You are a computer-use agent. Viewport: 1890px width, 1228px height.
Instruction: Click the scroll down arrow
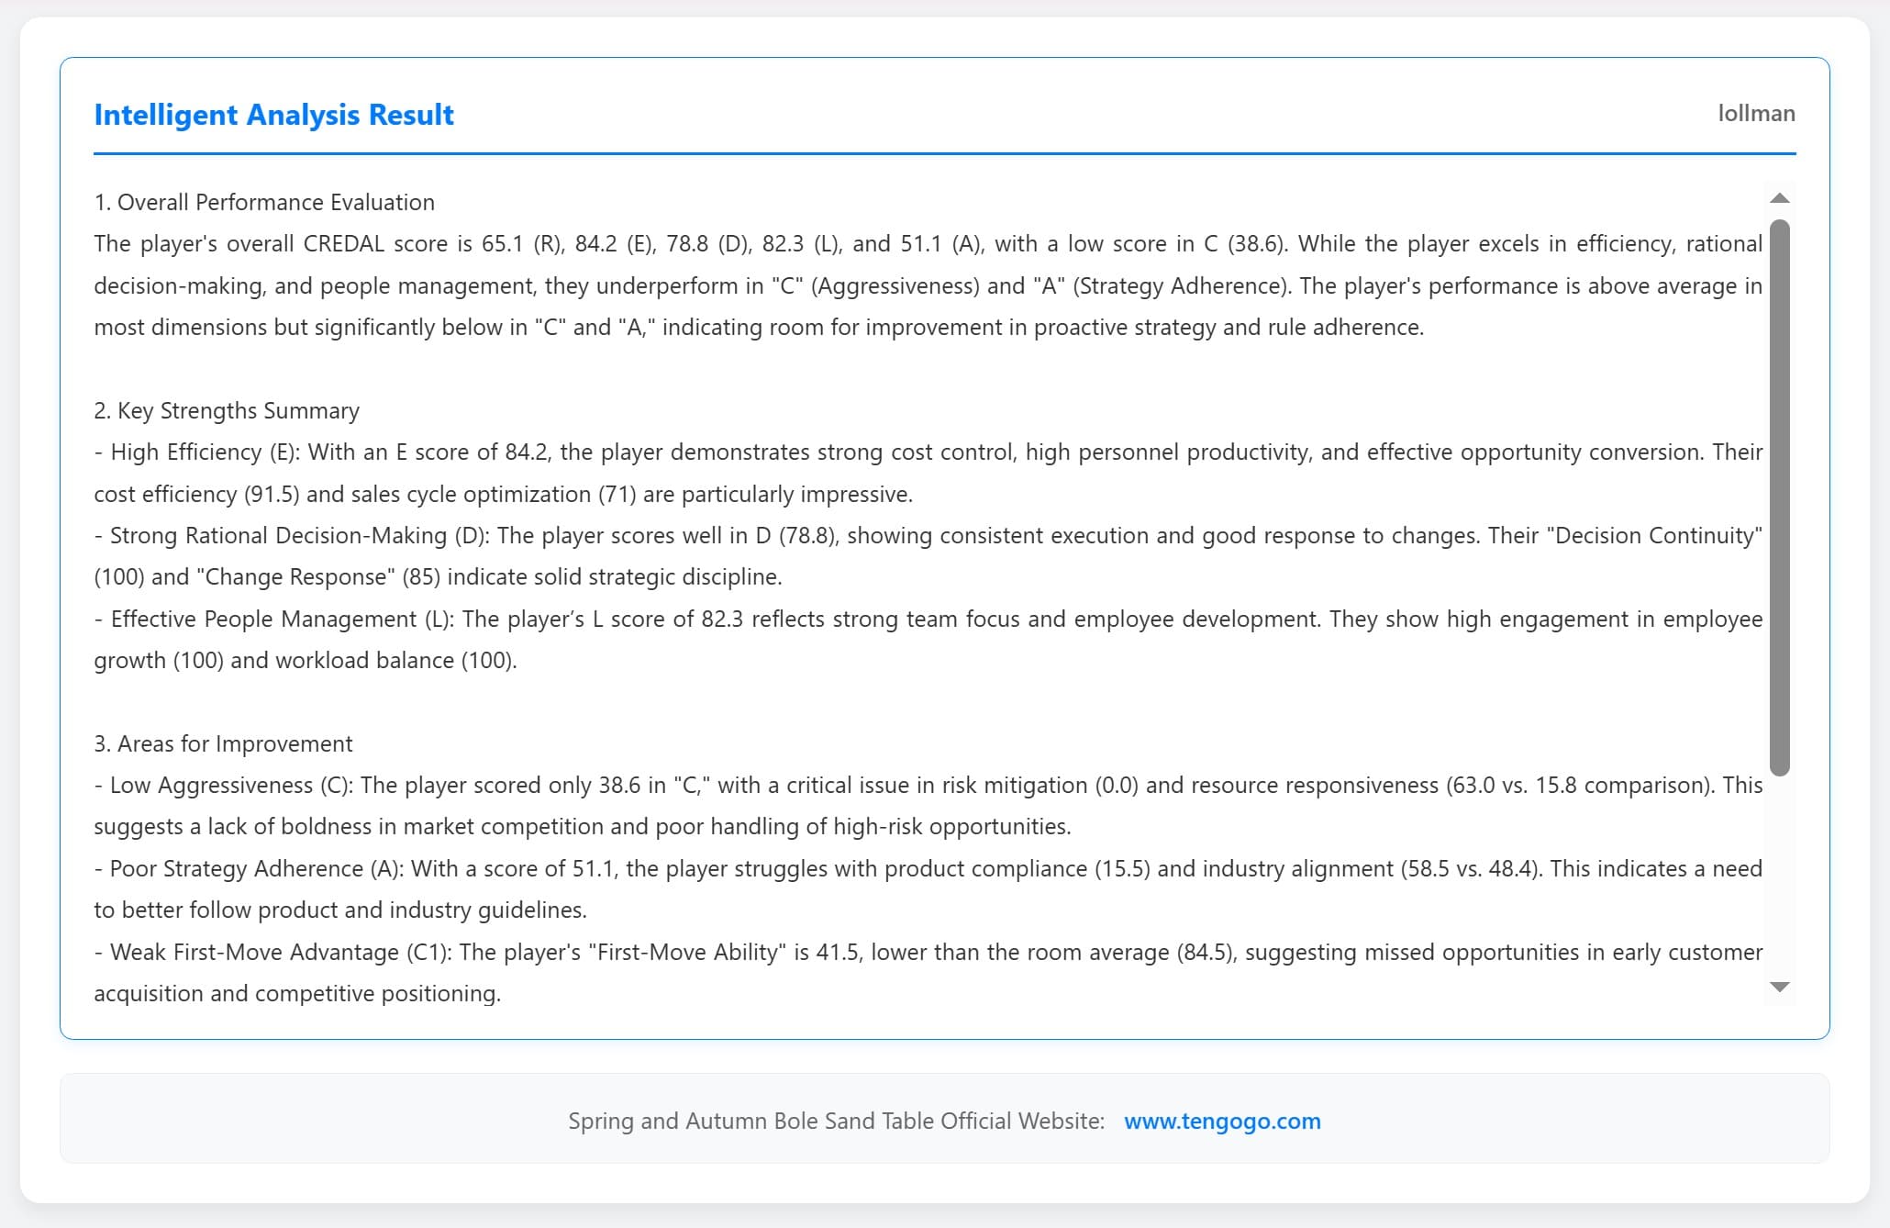pyautogui.click(x=1780, y=988)
